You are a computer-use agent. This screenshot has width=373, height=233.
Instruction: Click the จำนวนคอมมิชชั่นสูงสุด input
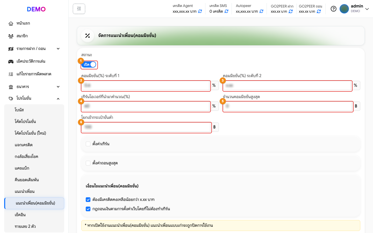tap(288, 106)
